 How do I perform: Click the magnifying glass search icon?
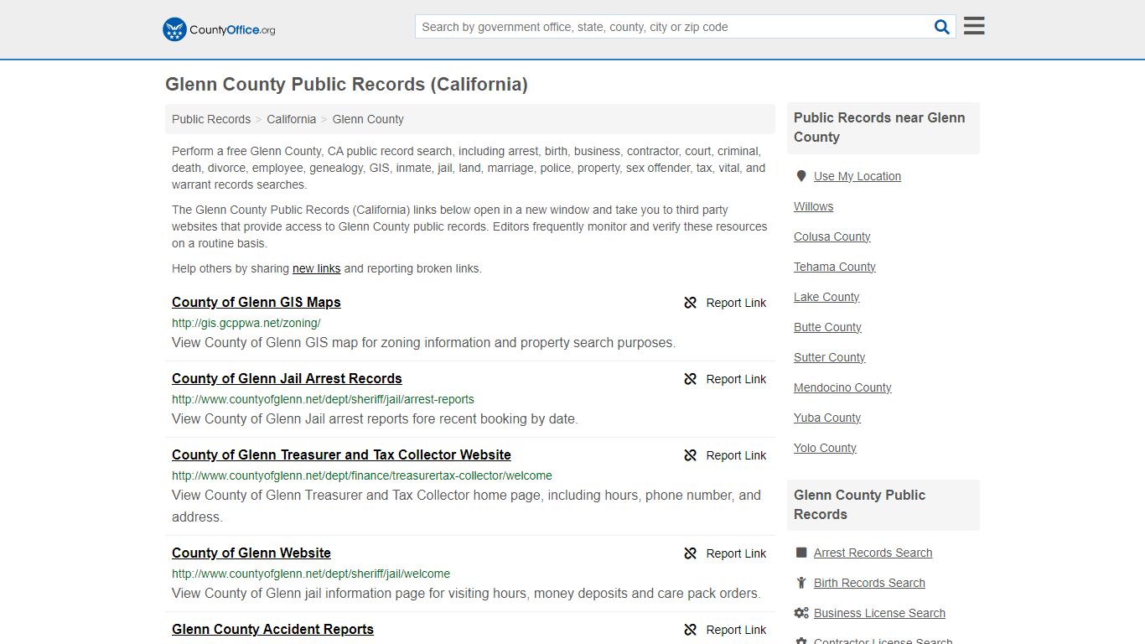click(x=942, y=27)
